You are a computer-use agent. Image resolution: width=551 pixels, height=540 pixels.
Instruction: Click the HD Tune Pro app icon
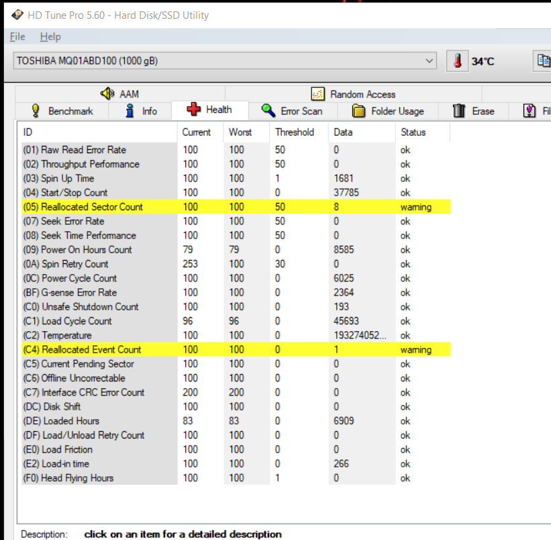[x=17, y=15]
